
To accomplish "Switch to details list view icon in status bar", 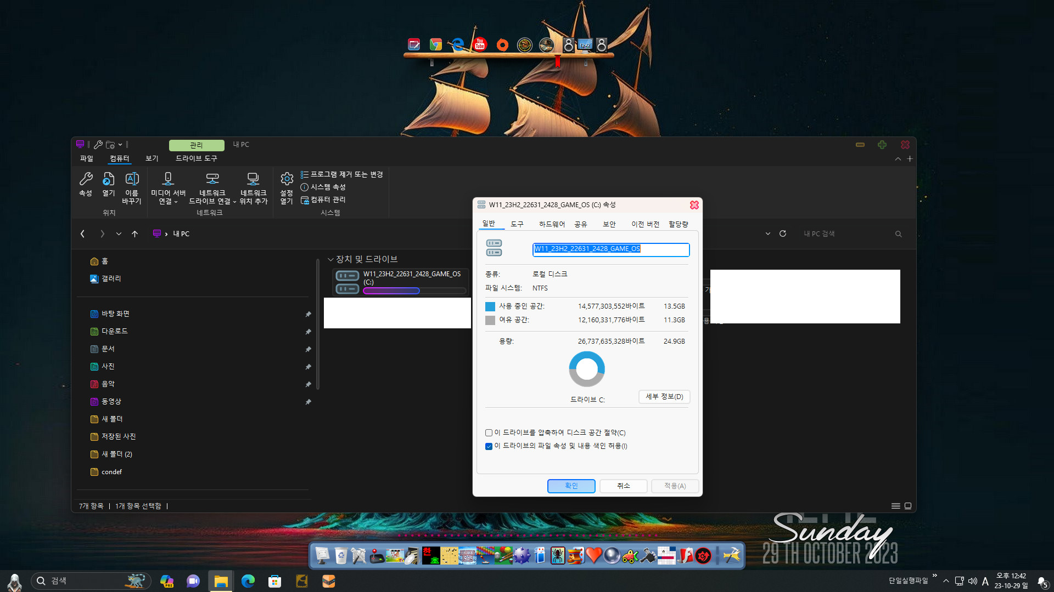I will pos(895,506).
